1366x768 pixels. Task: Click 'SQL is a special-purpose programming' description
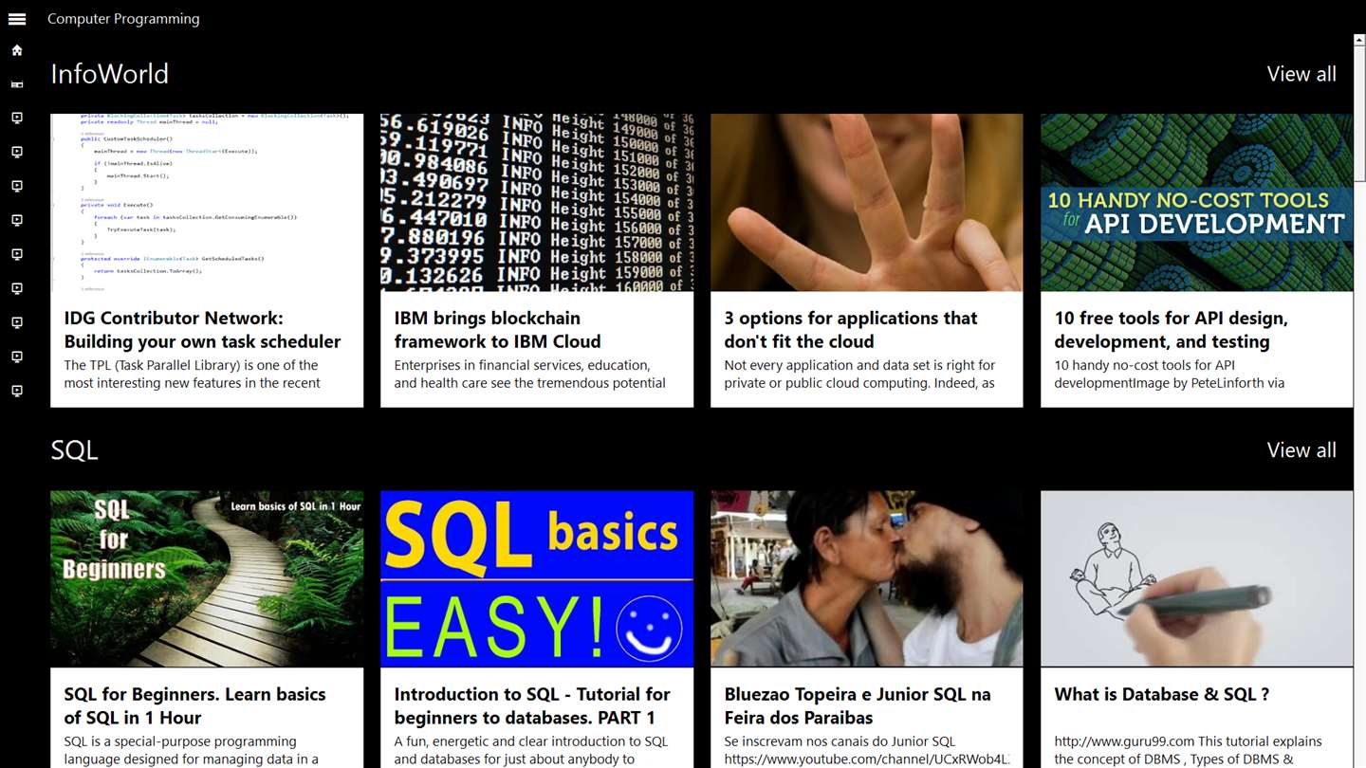pos(191,750)
